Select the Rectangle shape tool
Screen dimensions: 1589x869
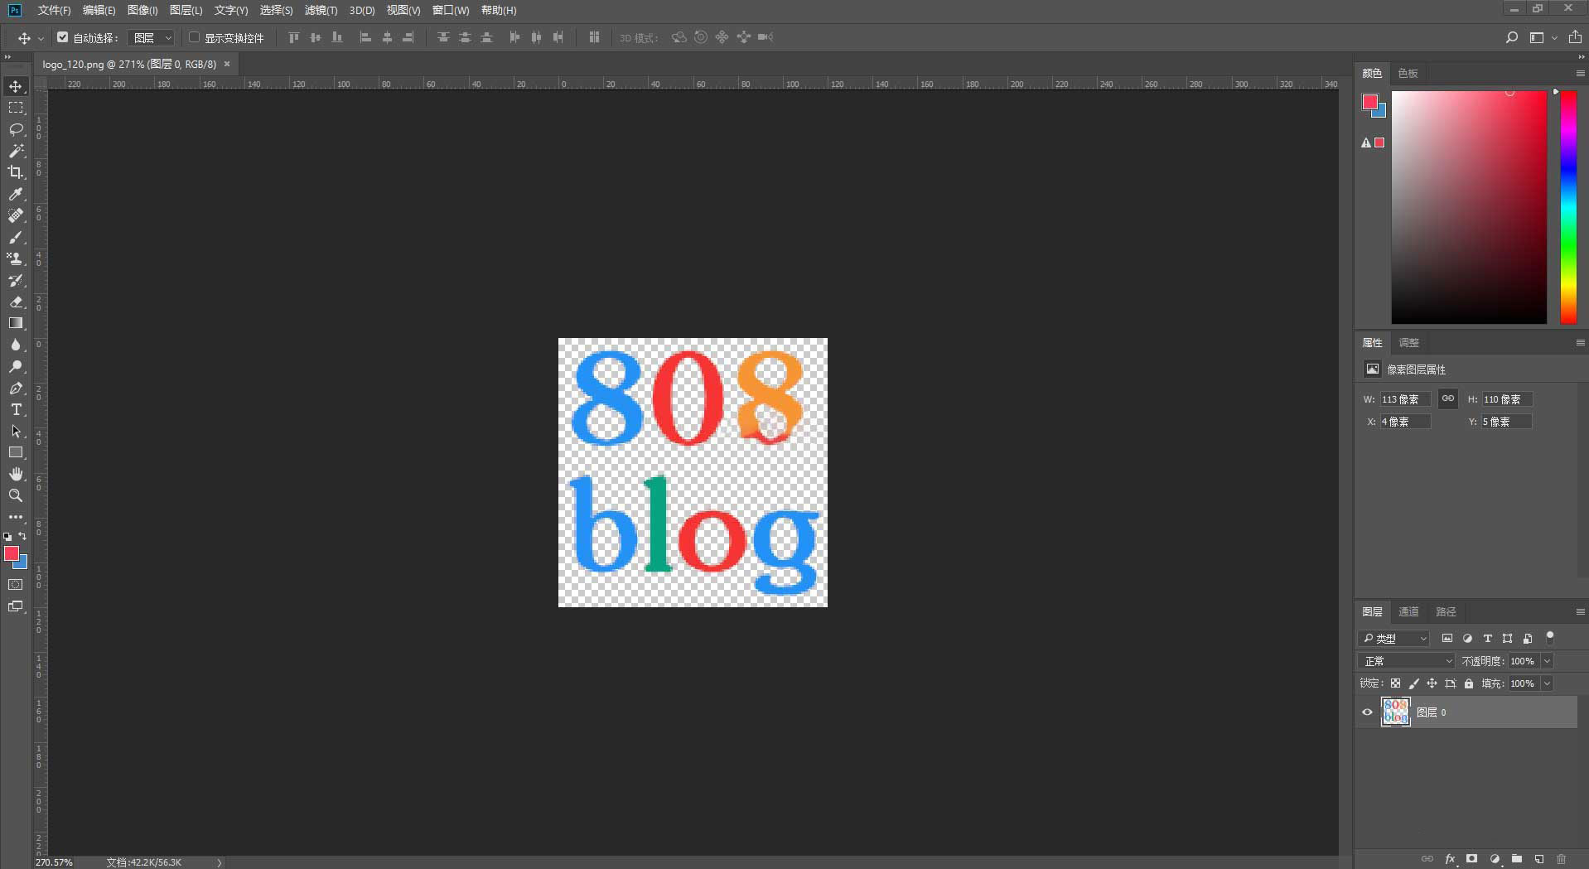click(16, 452)
